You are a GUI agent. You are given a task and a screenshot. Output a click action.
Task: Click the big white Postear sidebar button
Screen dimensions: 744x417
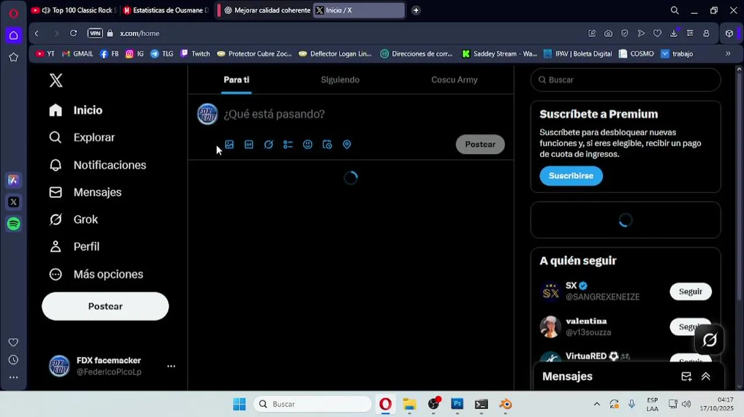(105, 306)
